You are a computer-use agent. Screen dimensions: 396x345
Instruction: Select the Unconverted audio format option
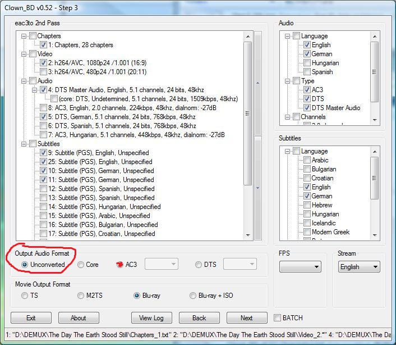(x=25, y=265)
